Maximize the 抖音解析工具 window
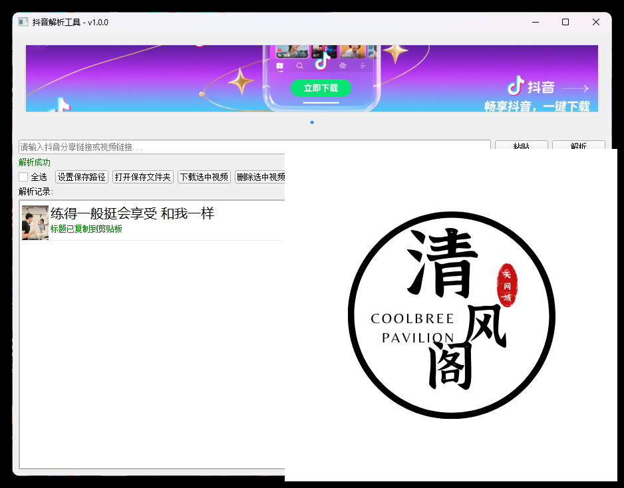 [565, 22]
